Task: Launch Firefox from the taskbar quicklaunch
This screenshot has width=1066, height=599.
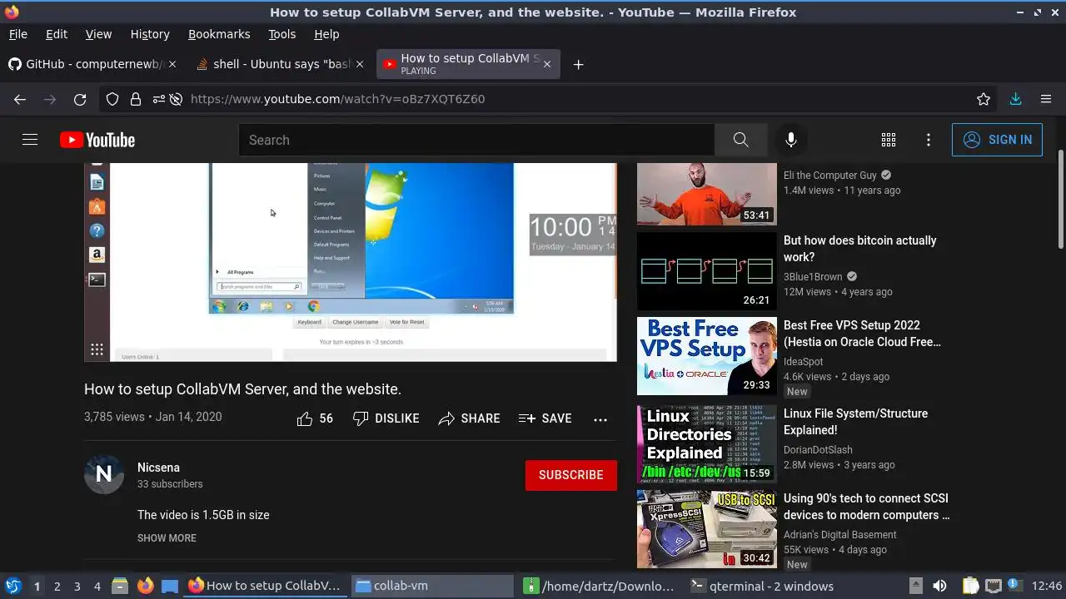Action: click(x=145, y=586)
